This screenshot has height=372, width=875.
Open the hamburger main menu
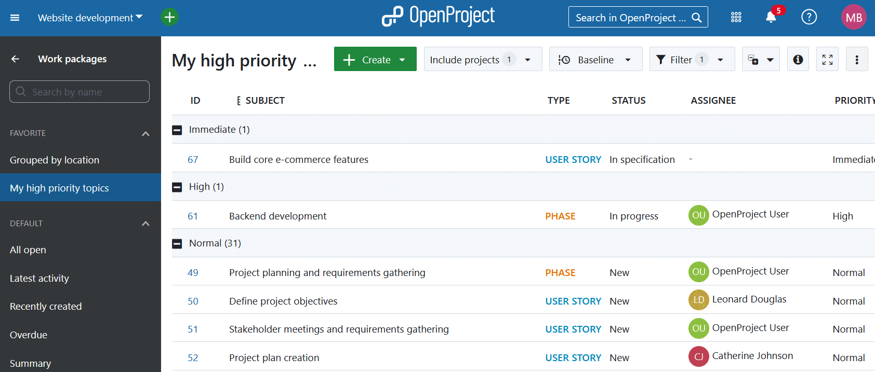(15, 18)
